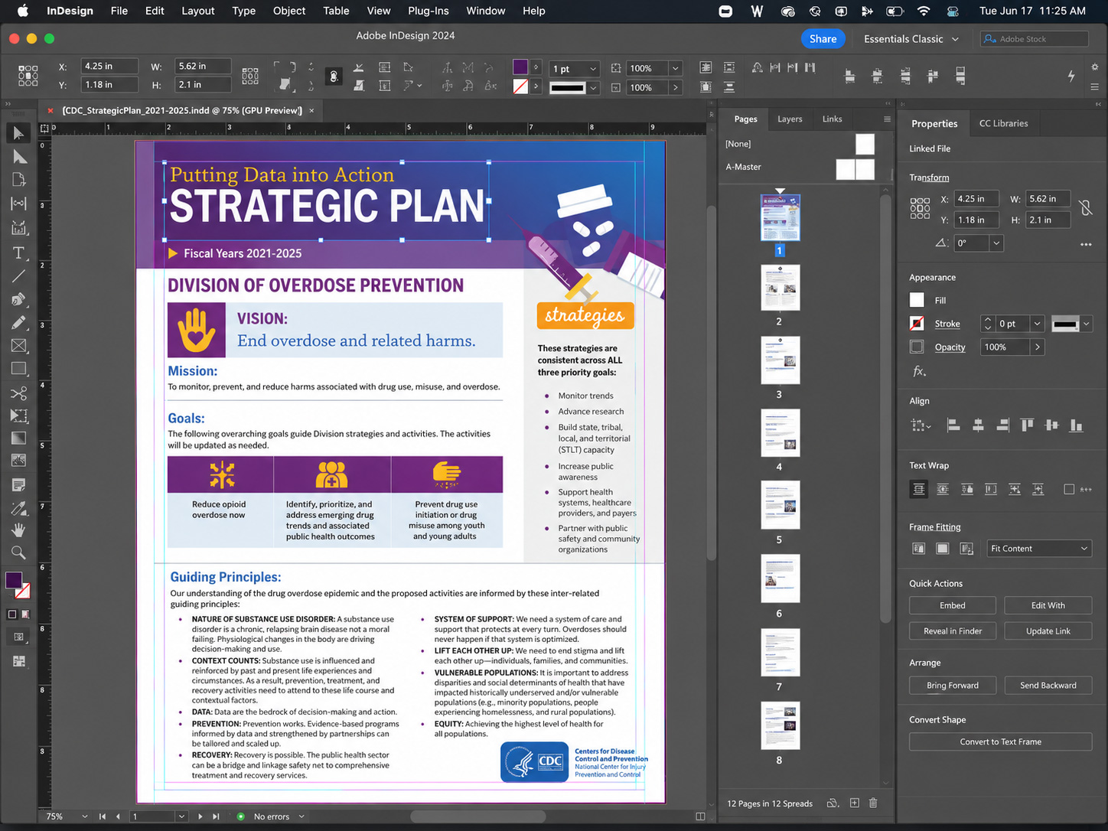Open the rotation angle dropdown
The width and height of the screenshot is (1108, 831).
point(996,243)
